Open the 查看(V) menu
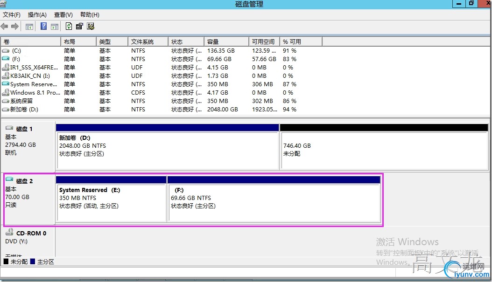Viewport: 492px width, 282px height. click(x=63, y=15)
